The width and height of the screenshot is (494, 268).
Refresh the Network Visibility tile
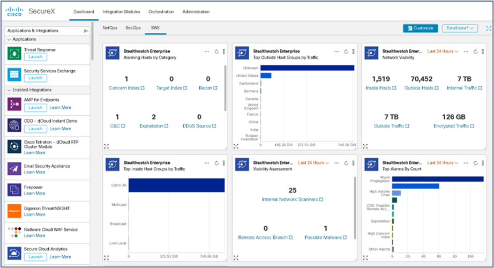point(475,51)
